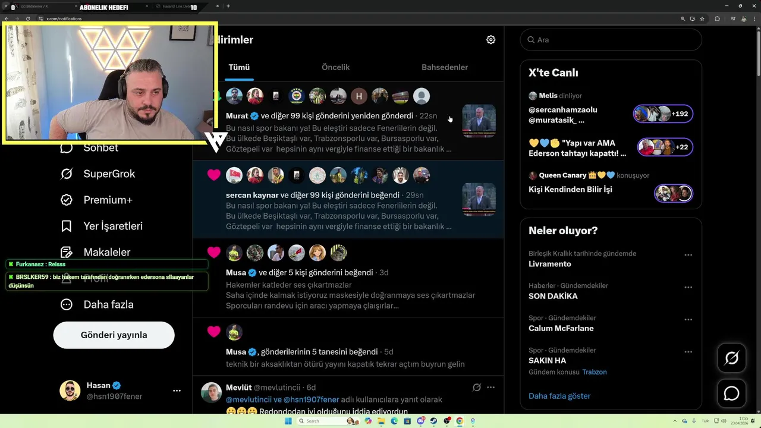Open SuperGrok from the sidebar
This screenshot has height=428, width=761.
pyautogui.click(x=98, y=174)
